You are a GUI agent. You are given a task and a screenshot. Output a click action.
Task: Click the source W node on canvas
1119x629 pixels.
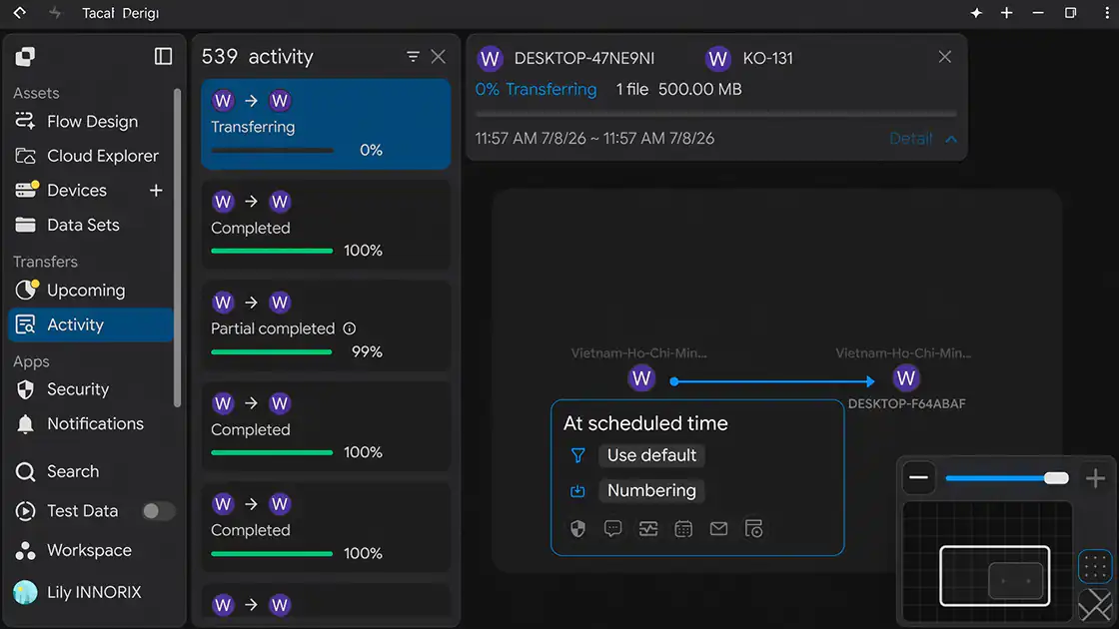(640, 378)
